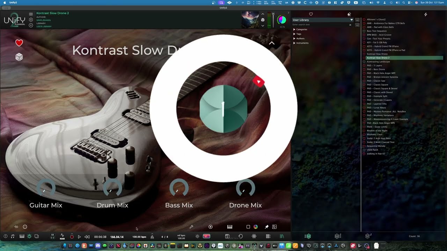Screen dimensions: 447x251
Task: Click the search text field
Action: click(x=320, y=25)
